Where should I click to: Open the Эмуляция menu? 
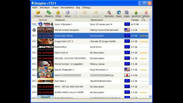click(x=45, y=8)
